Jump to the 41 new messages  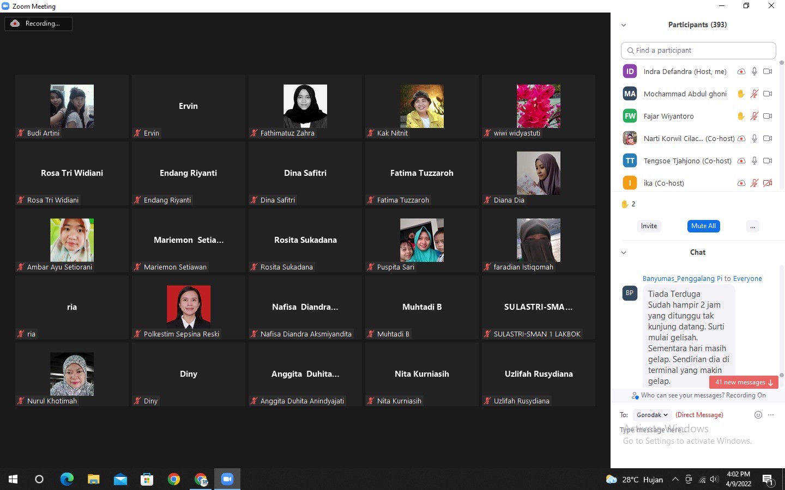pyautogui.click(x=744, y=382)
